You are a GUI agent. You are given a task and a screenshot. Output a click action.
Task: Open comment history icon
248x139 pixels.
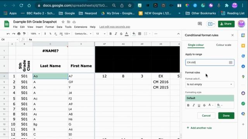200,24
